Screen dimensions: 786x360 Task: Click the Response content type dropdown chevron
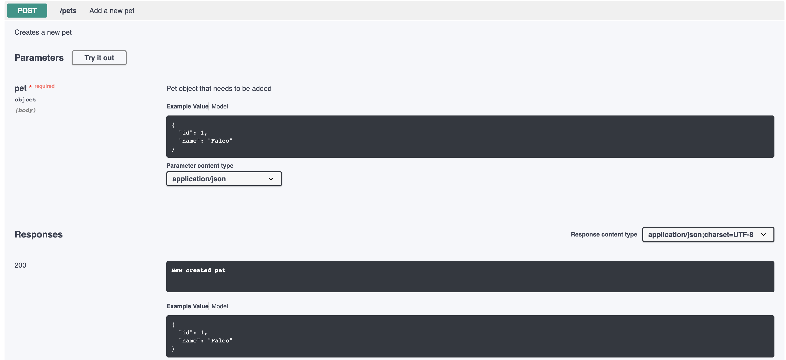pyautogui.click(x=764, y=234)
